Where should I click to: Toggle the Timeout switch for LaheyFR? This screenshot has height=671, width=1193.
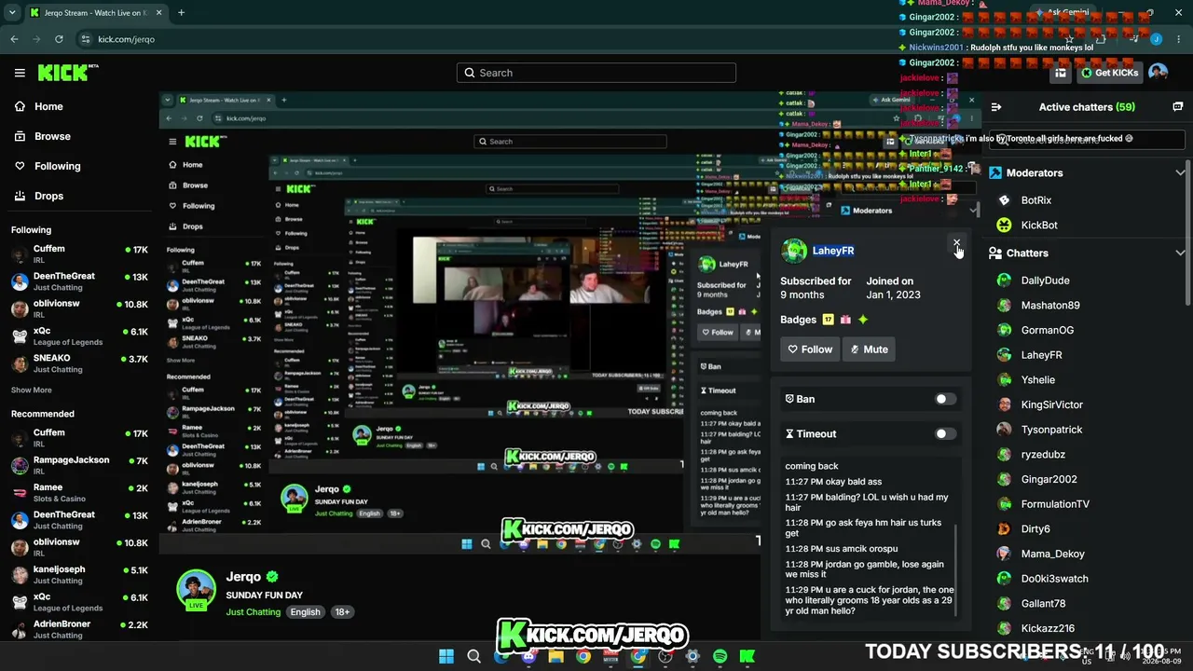(945, 433)
